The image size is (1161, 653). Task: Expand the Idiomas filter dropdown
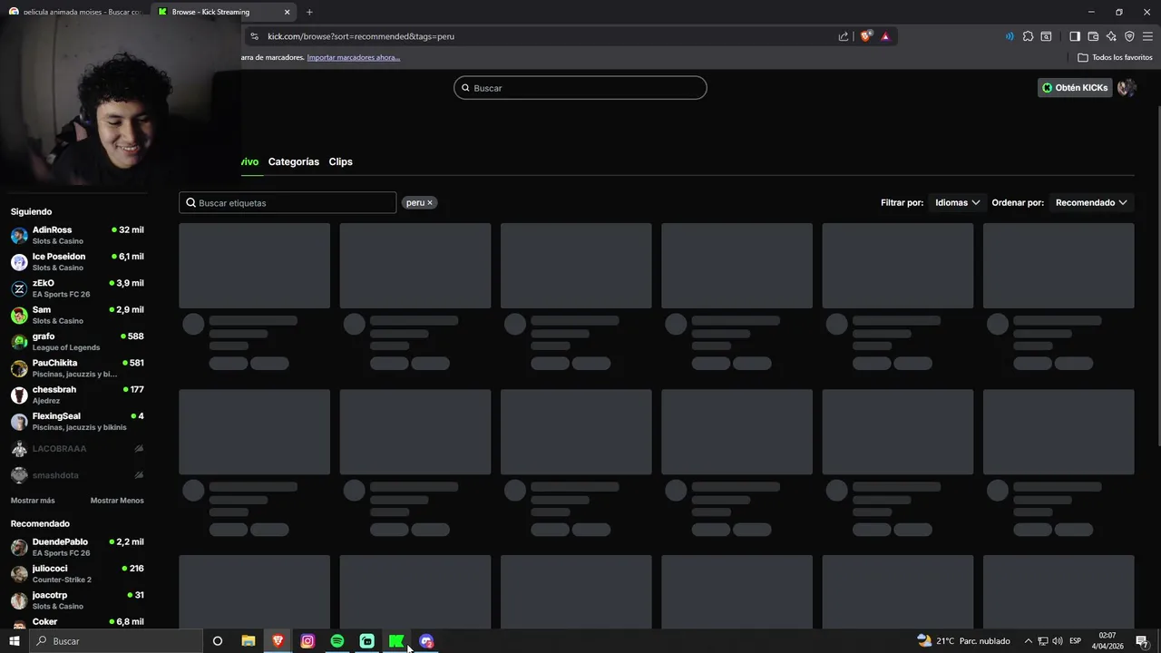tap(958, 202)
